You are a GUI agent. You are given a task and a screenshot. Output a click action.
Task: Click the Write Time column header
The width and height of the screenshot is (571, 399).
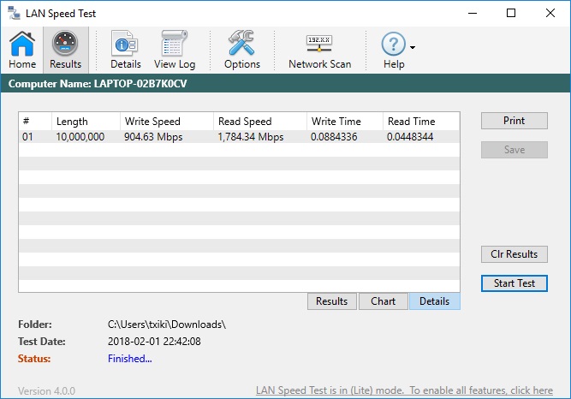click(x=345, y=122)
